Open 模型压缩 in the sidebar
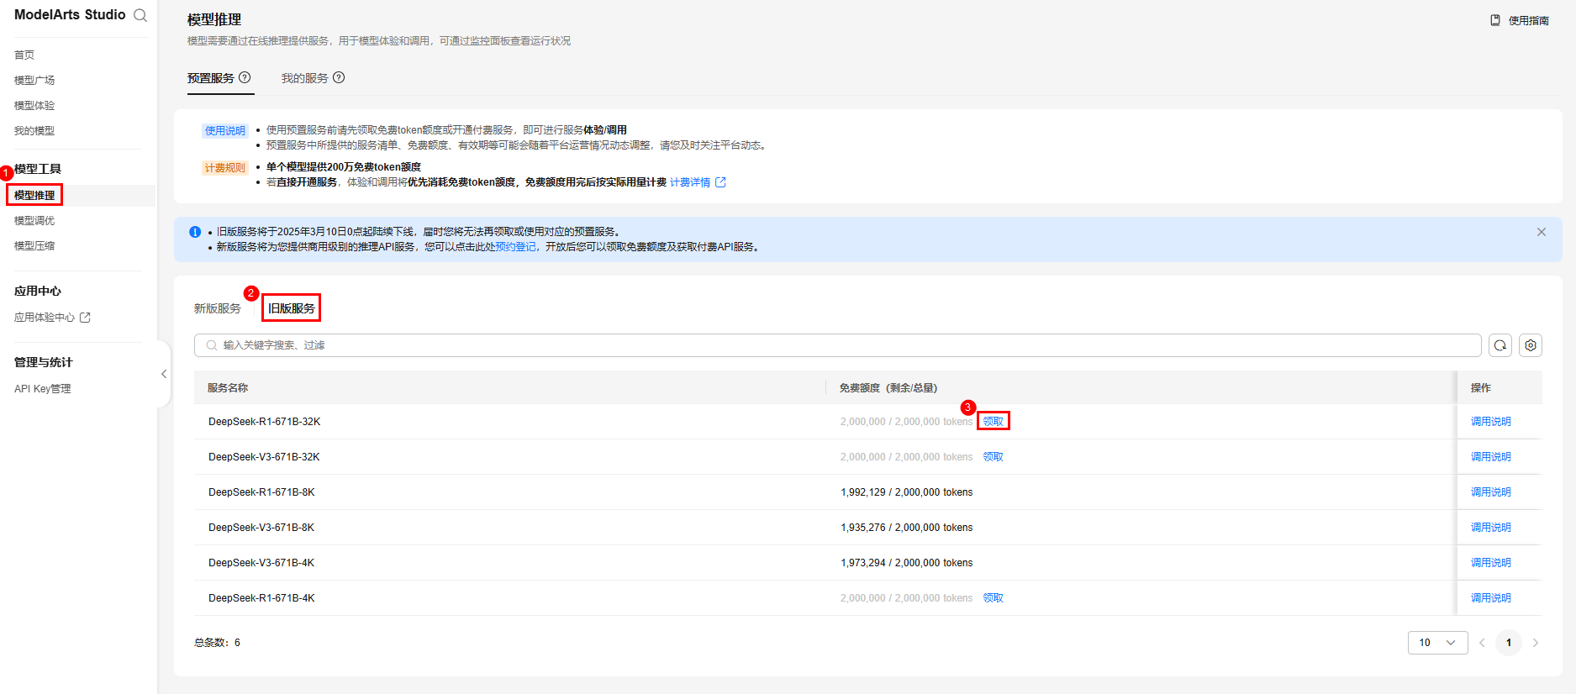 tap(34, 245)
